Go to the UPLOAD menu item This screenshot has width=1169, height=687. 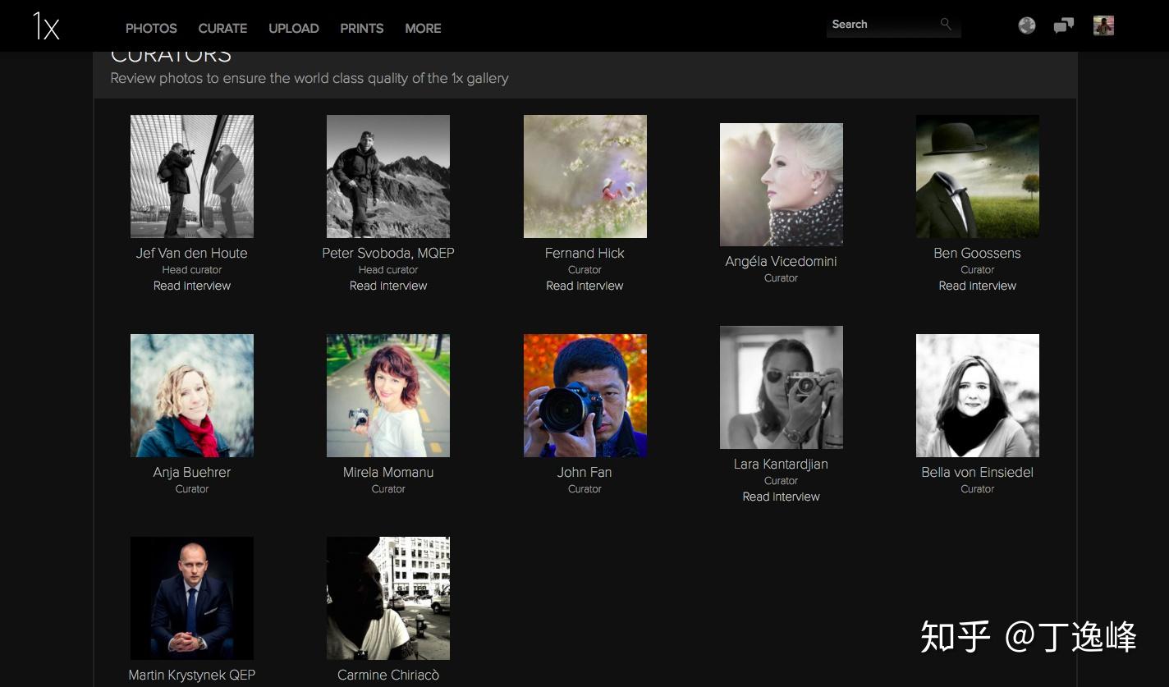293,28
